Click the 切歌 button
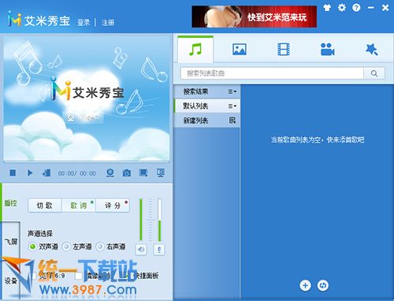This screenshot has height=301, width=394. (45, 206)
